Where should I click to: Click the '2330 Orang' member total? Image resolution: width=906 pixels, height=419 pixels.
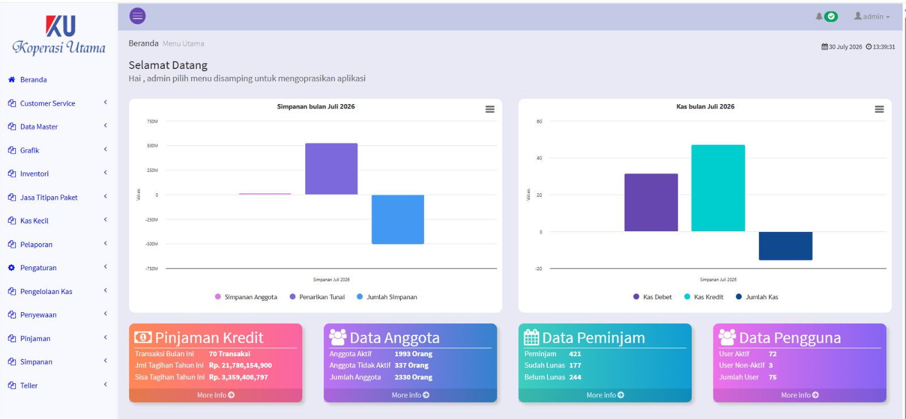coord(413,377)
